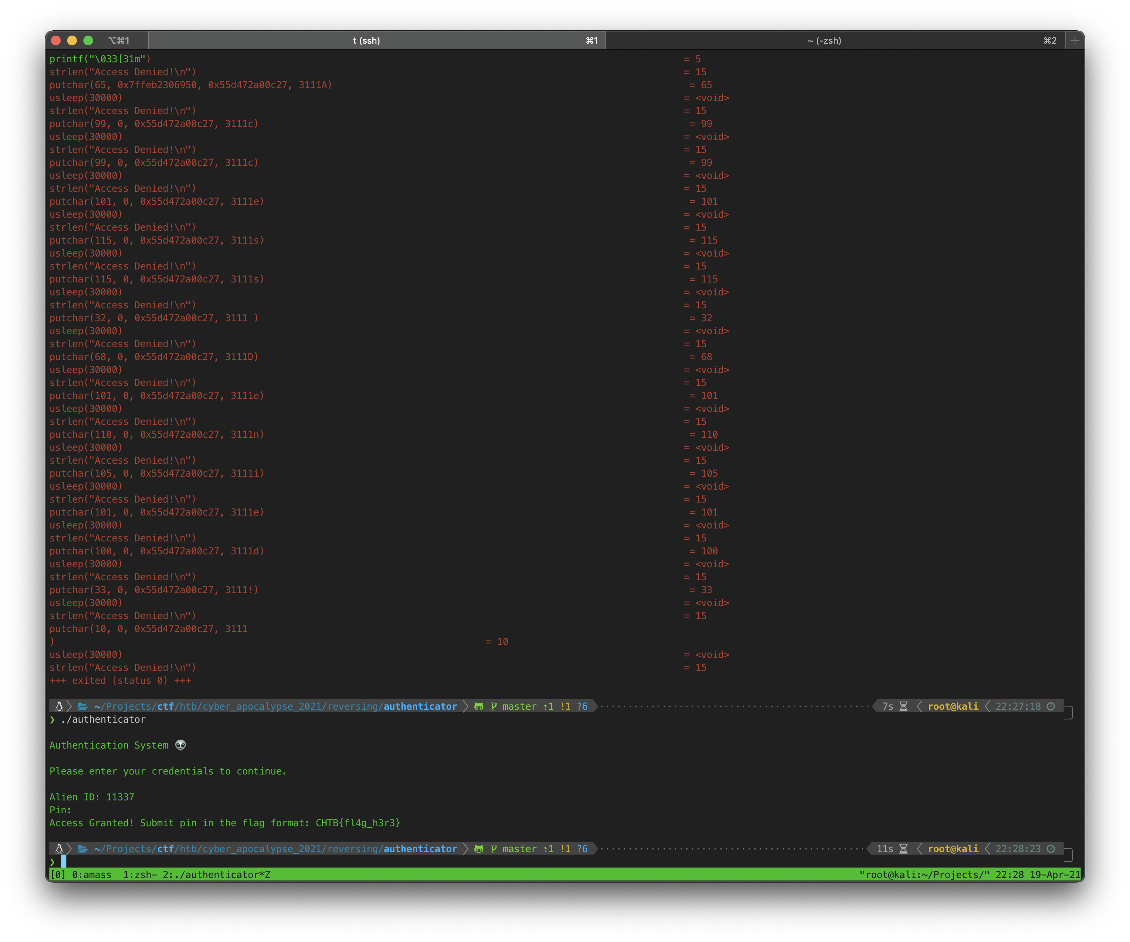This screenshot has width=1130, height=942.
Task: Click the "Pin:" prompt line
Action: point(60,810)
